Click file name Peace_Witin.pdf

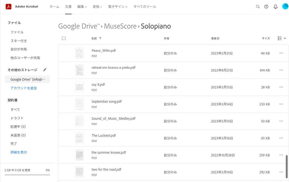104,50
